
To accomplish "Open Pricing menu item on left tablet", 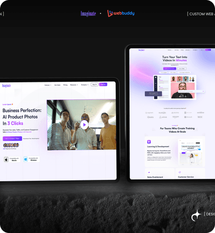I will point(65,85).
